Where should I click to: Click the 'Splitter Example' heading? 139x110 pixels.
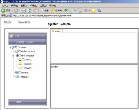point(59,24)
